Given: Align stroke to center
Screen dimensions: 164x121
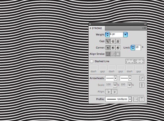Looking at the screenshot, I should 108,54.
